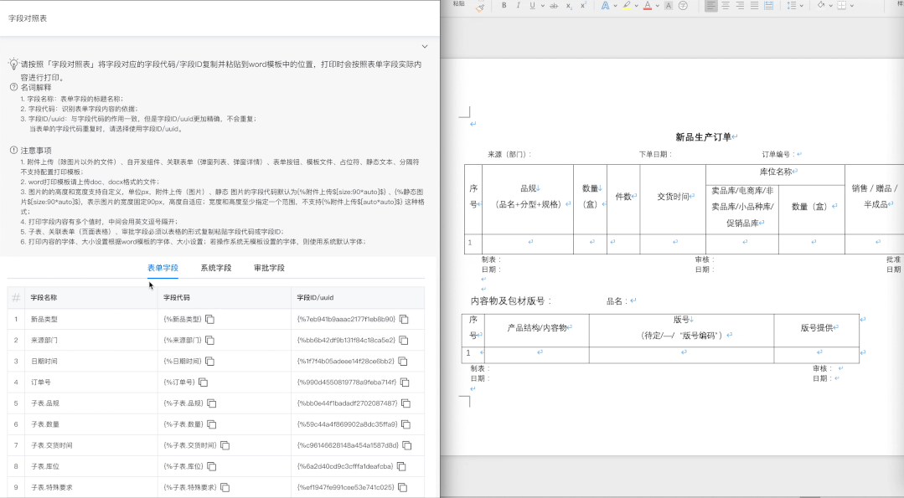Copy the uuid for 子表.交货时间 row
The height and width of the screenshot is (498, 904).
(x=407, y=445)
